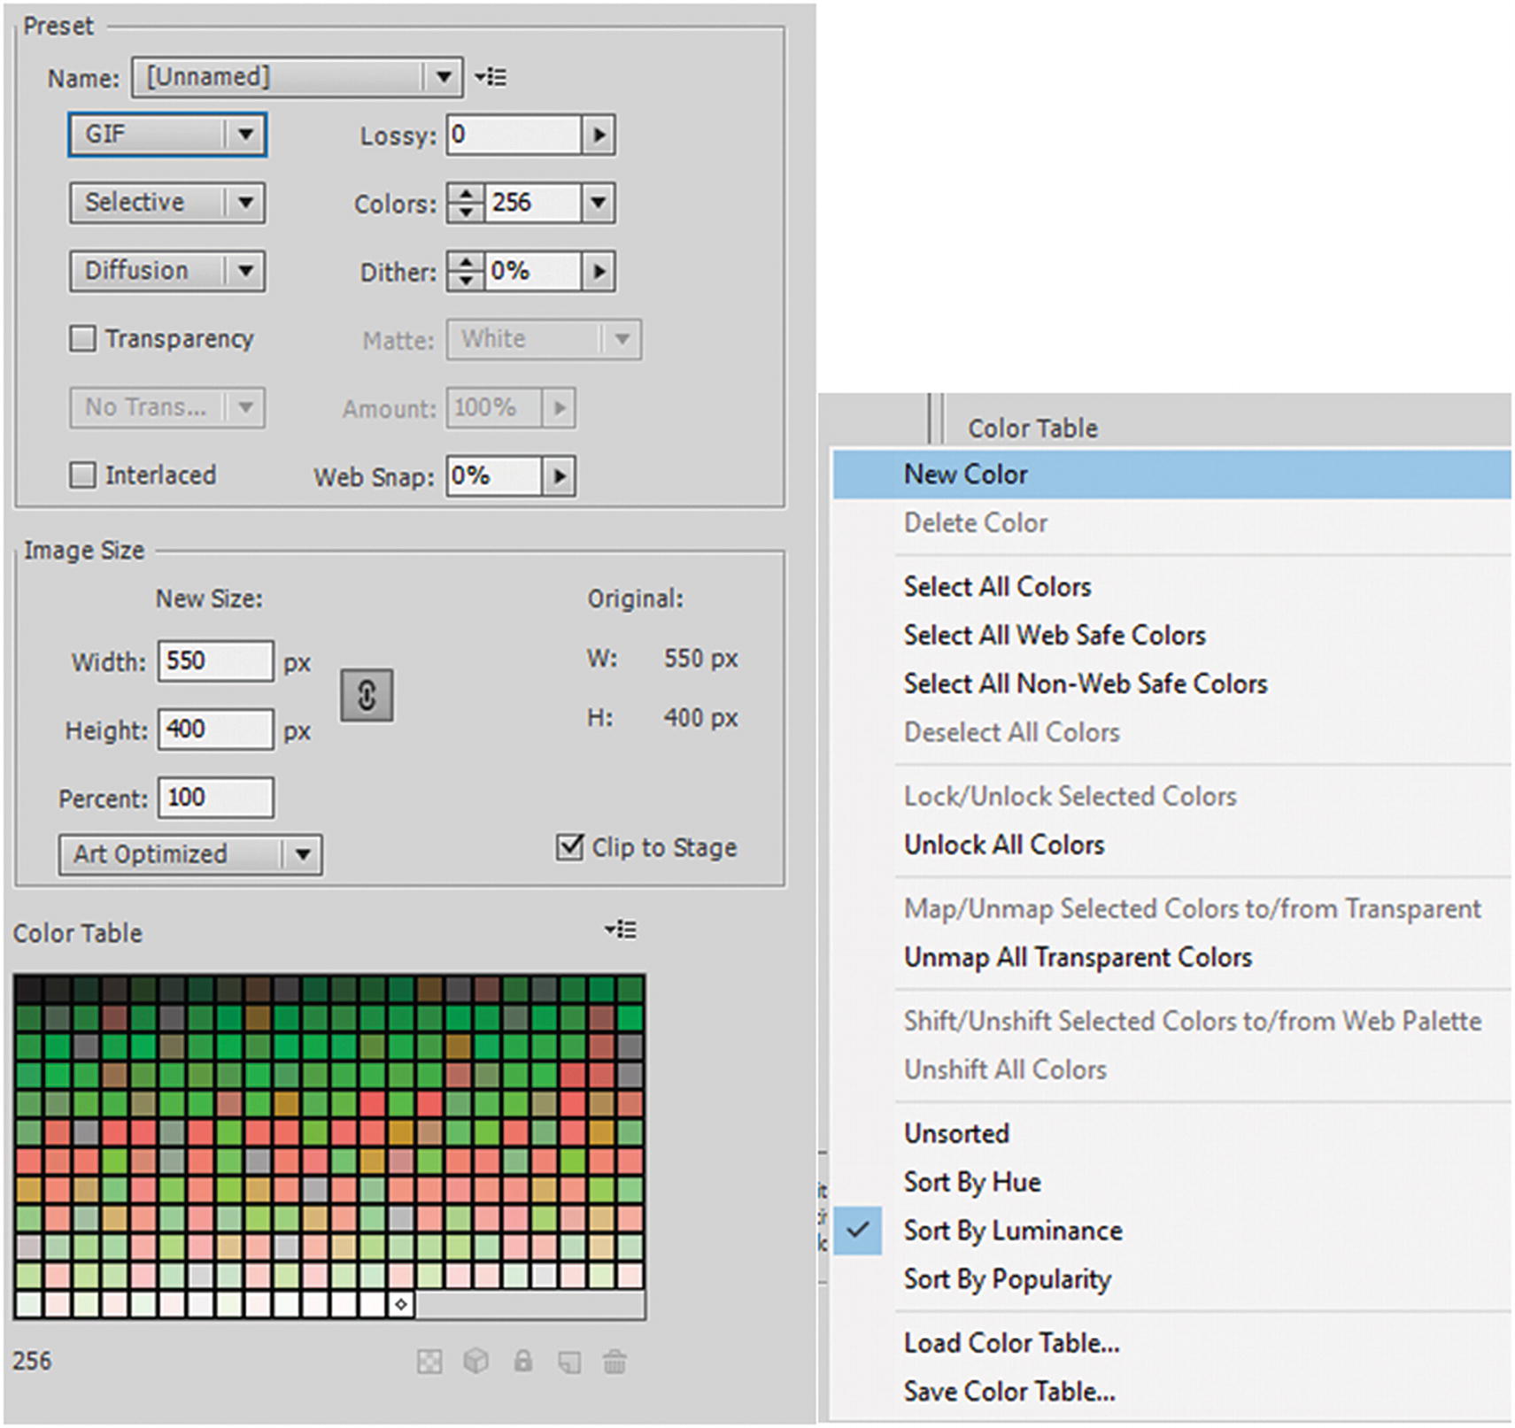Click the lock color padlock icon
Screen dimensions: 1515x1428
(x=523, y=1361)
